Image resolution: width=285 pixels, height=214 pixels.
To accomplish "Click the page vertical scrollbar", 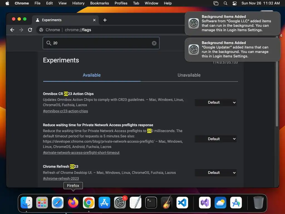I will [x=277, y=81].
